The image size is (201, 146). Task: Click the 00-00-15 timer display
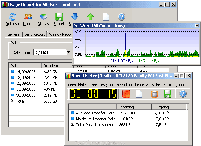click(x=93, y=94)
